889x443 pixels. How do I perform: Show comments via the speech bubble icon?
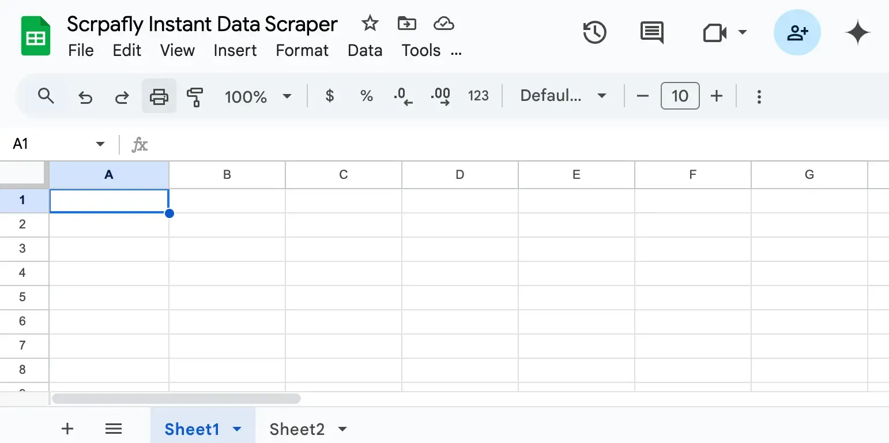652,32
